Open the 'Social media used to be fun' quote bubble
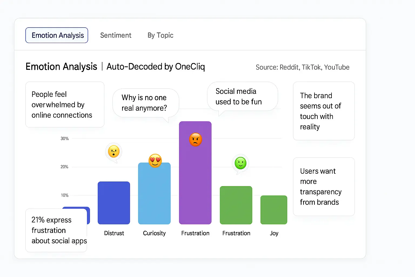This screenshot has width=415, height=277. [242, 96]
